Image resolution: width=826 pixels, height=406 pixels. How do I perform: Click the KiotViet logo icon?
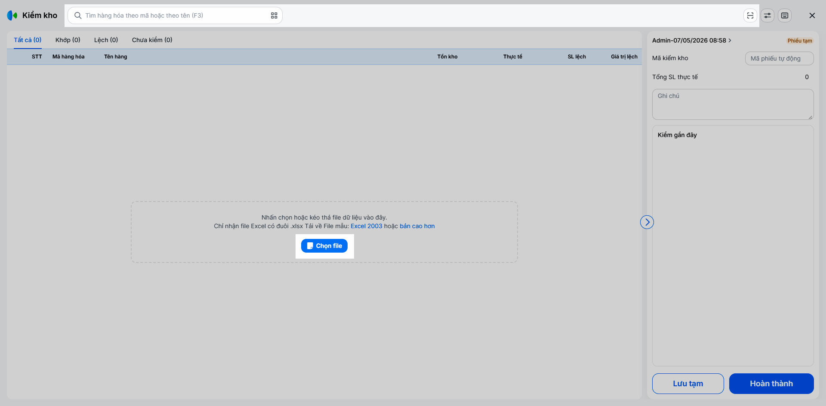pos(12,15)
